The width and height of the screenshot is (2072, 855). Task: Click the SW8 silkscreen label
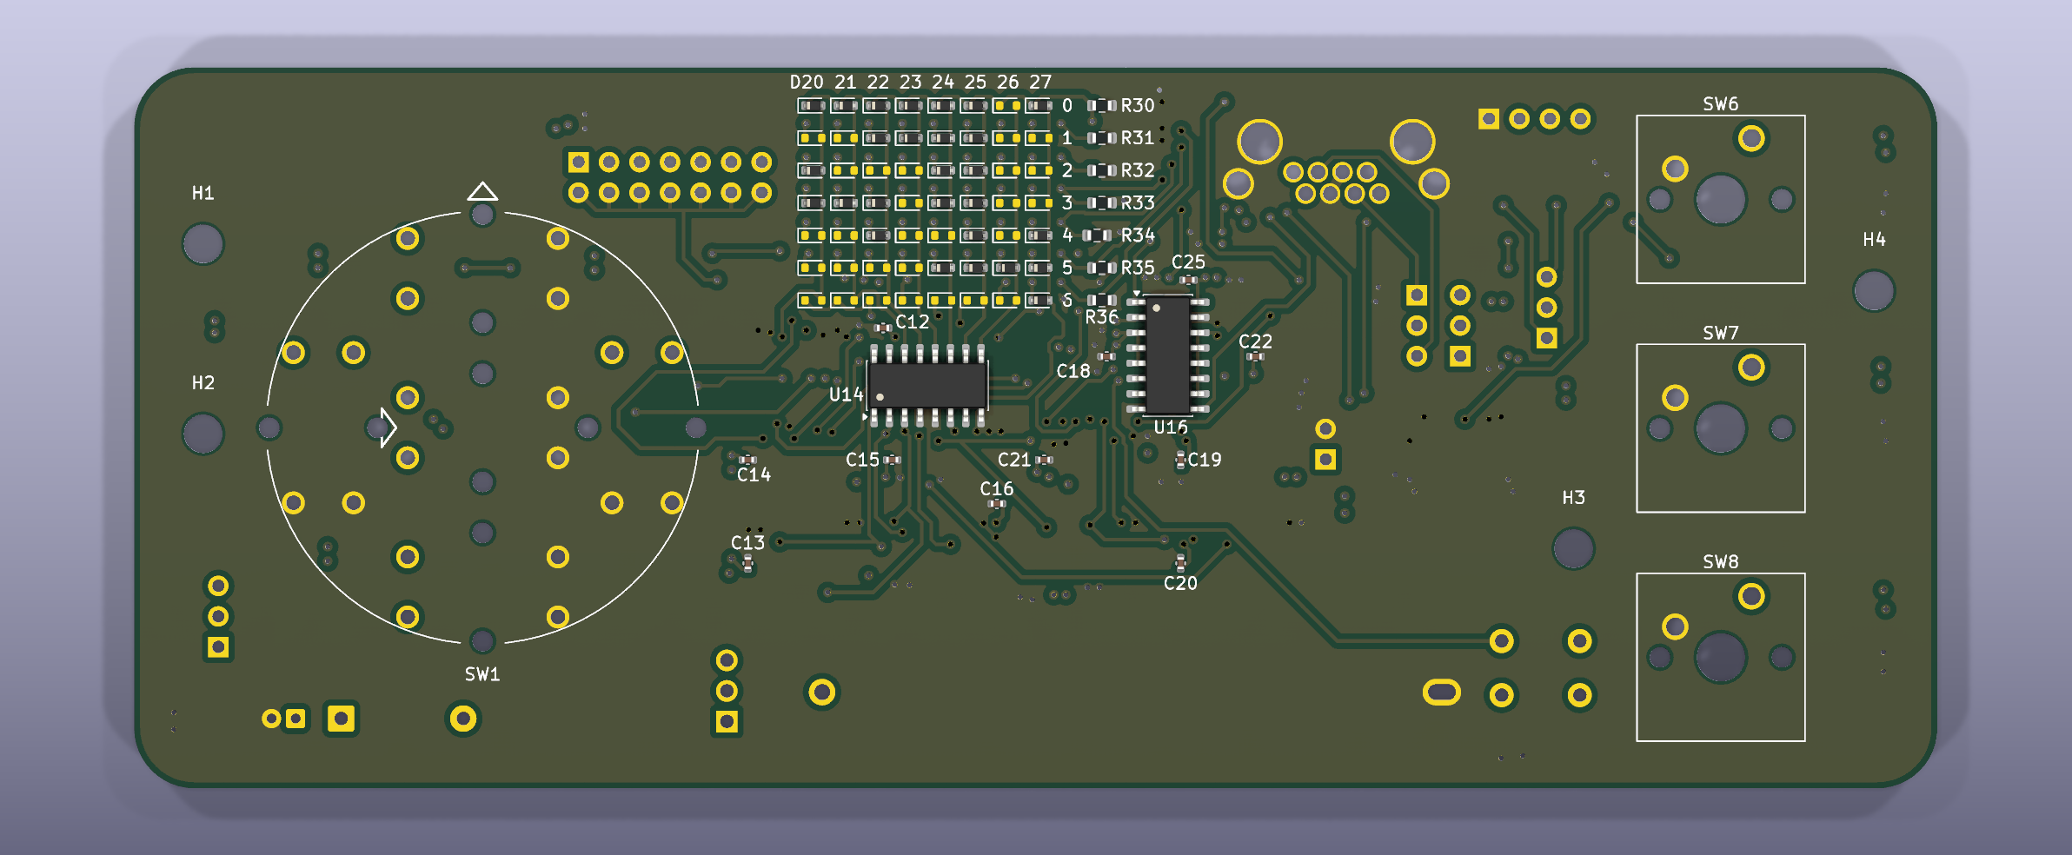click(x=1721, y=562)
